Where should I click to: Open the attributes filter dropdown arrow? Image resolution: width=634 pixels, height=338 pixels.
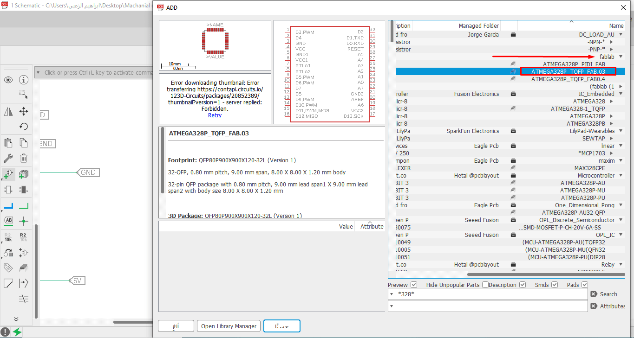pos(392,306)
